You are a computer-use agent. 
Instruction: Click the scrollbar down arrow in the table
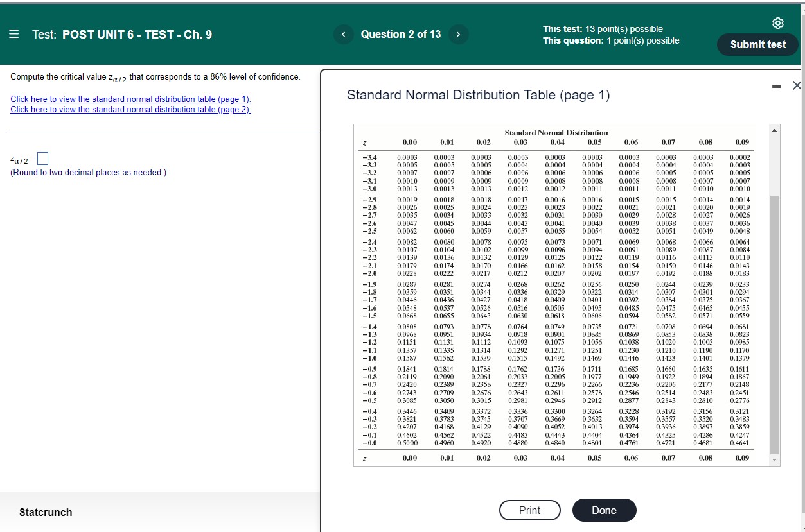[775, 459]
